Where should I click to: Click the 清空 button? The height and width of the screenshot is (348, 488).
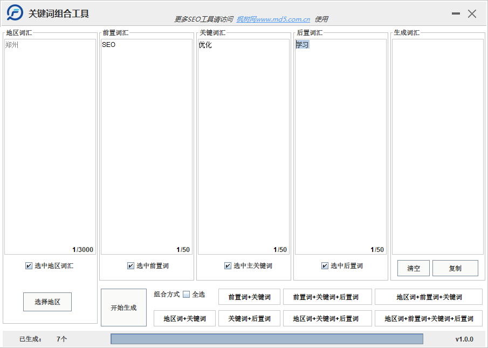414,268
